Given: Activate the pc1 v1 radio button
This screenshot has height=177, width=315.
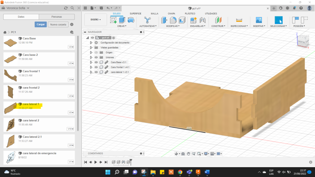Looking at the screenshot, I should (x=113, y=38).
